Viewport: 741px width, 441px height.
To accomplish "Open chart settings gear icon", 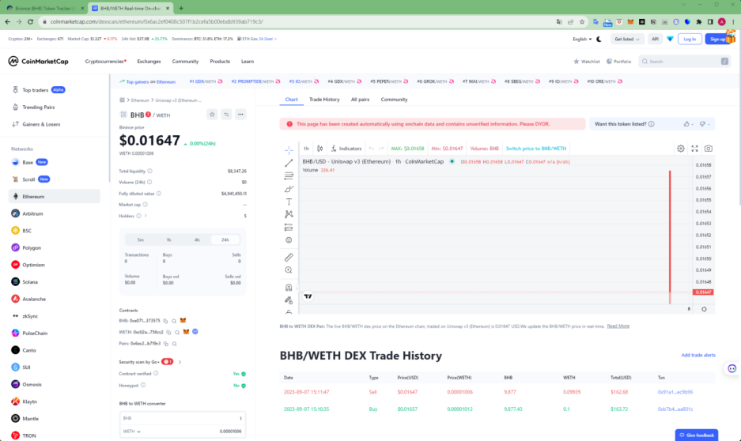I will point(681,149).
